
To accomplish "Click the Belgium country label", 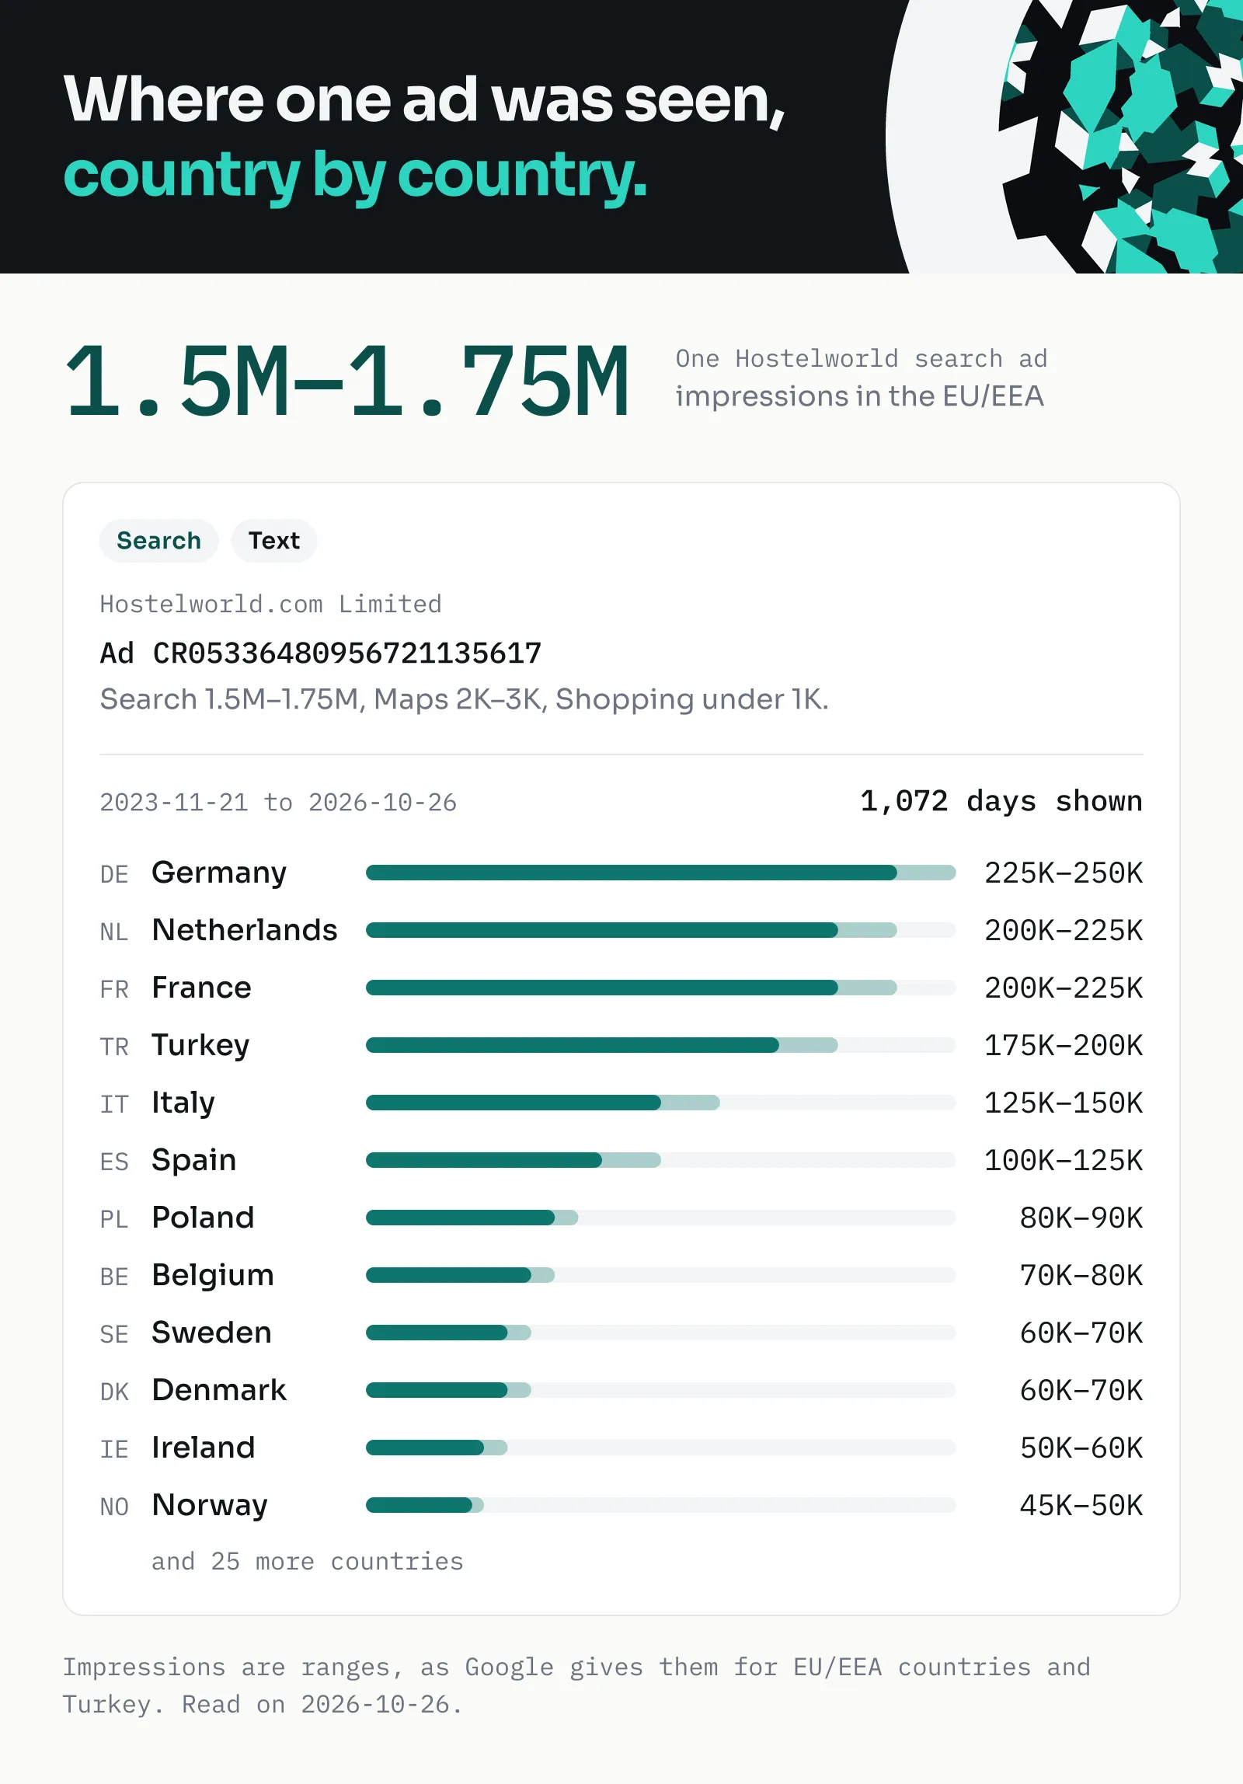I will tap(213, 1276).
